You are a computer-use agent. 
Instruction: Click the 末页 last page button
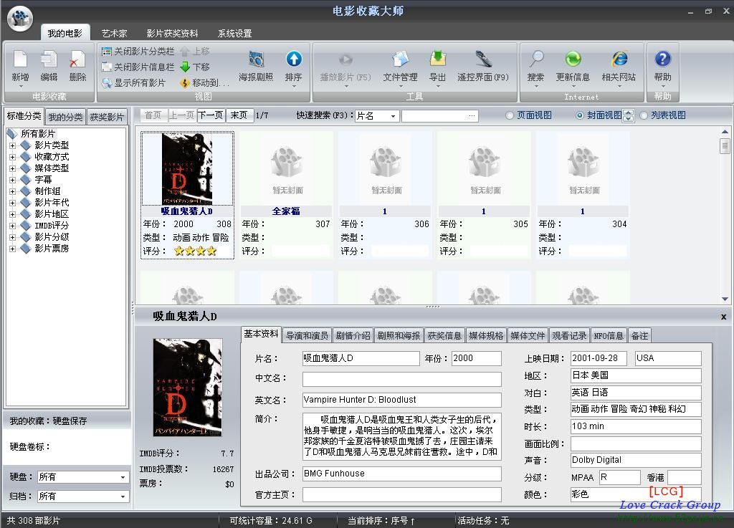click(239, 115)
